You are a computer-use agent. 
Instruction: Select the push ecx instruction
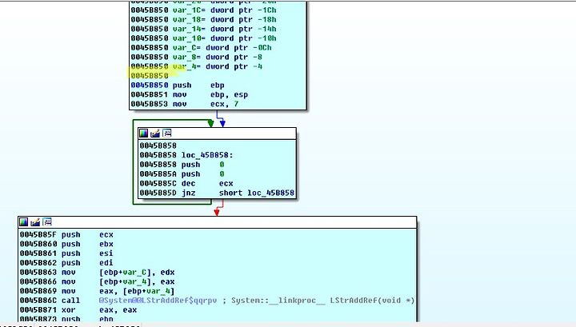pos(66,234)
